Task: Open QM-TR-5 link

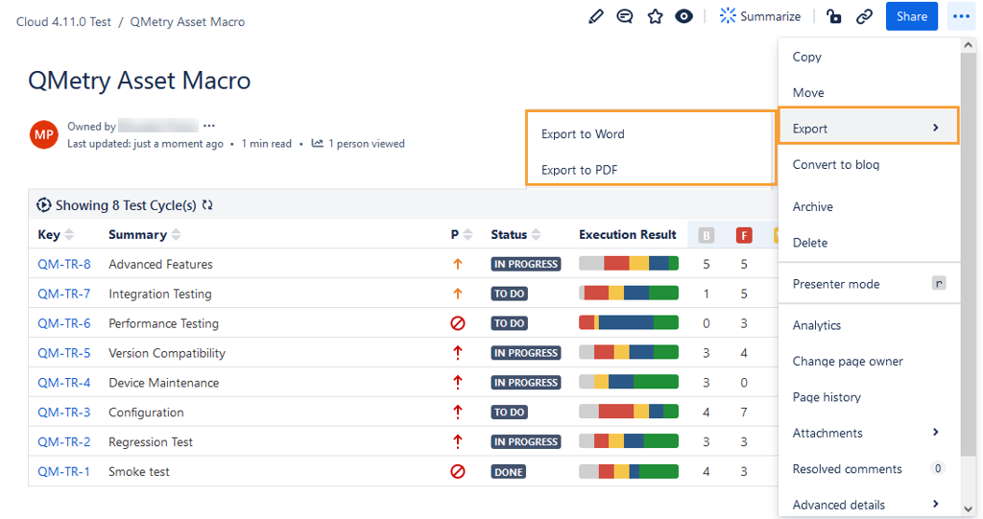Action: (x=64, y=353)
